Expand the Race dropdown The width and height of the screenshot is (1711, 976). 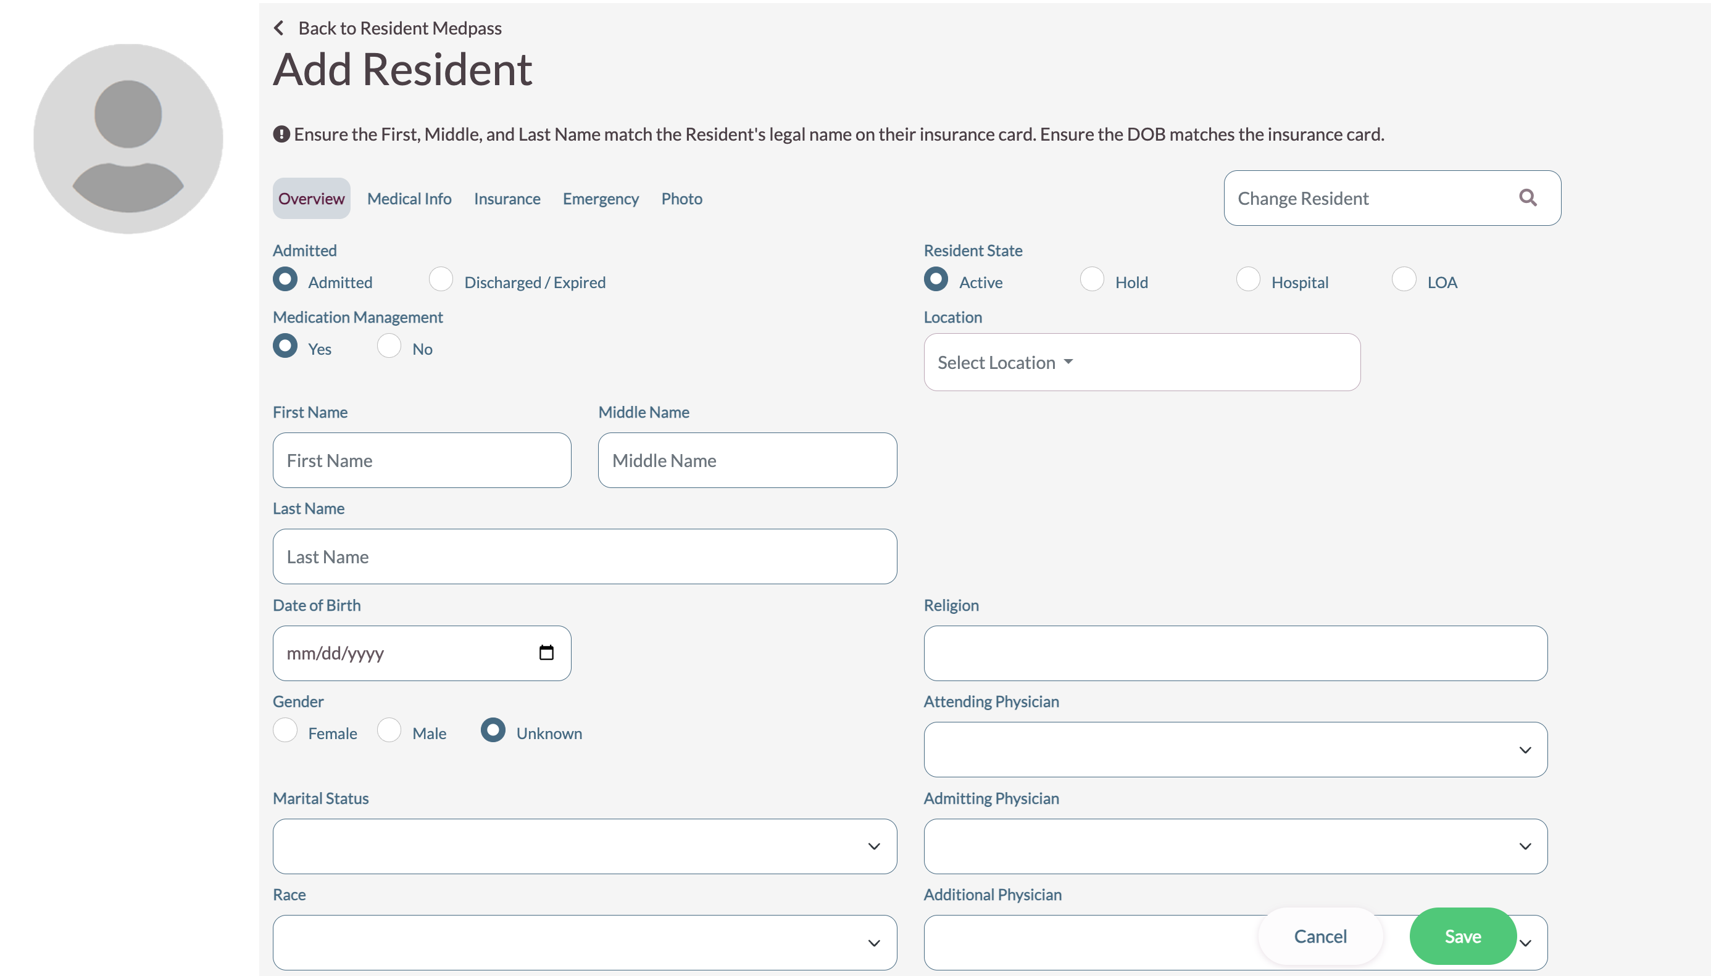[x=584, y=943]
